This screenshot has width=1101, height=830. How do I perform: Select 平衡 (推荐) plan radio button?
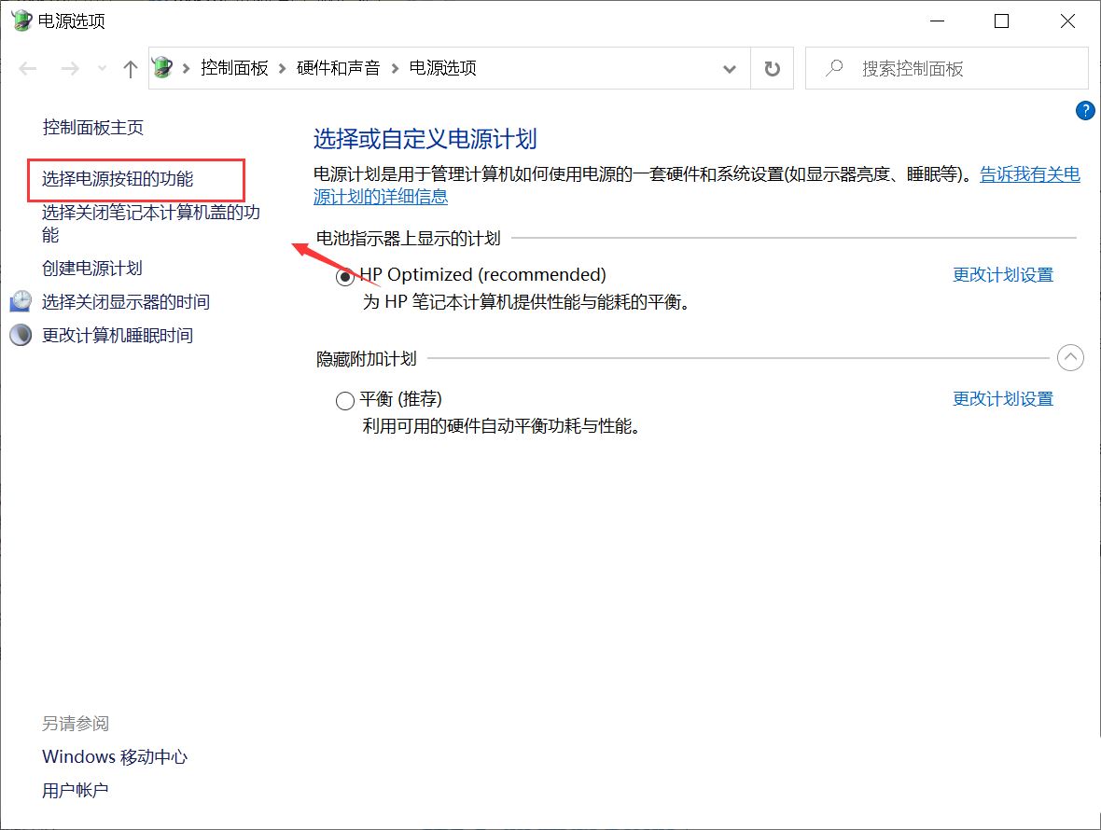tap(345, 401)
